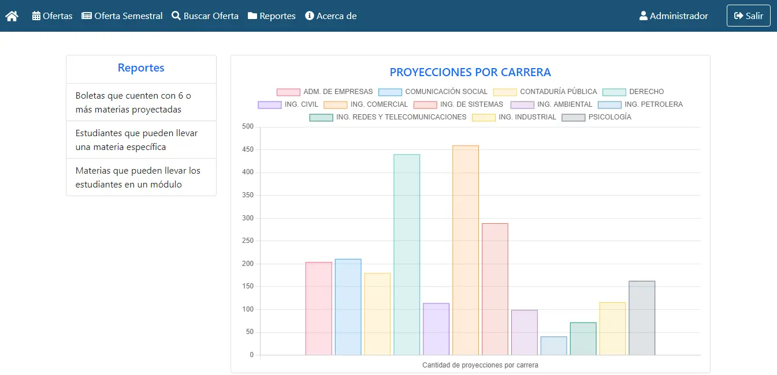Open the Buscar Oferta menu item

tap(205, 16)
